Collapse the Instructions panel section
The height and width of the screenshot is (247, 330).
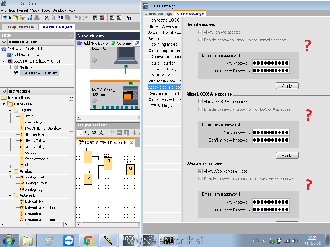[x=4, y=91]
